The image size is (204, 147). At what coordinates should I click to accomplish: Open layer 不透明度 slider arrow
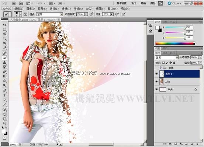[200, 57]
